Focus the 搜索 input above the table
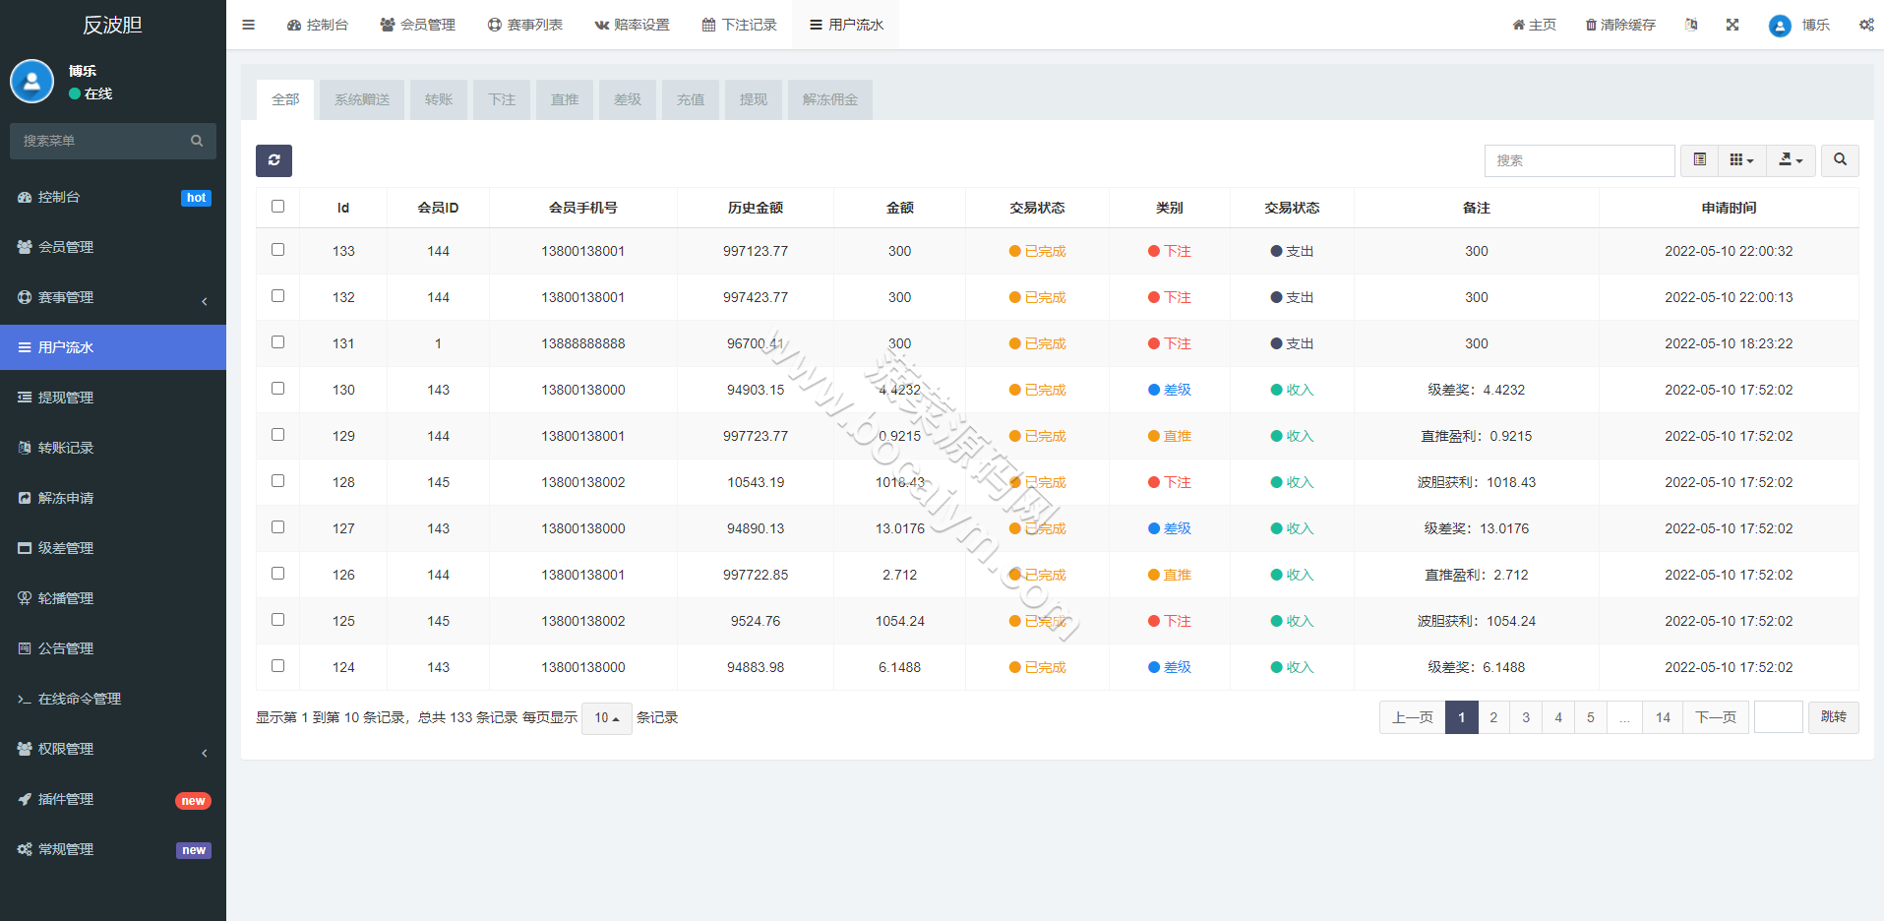Screen dimensions: 1884x921 1579,160
